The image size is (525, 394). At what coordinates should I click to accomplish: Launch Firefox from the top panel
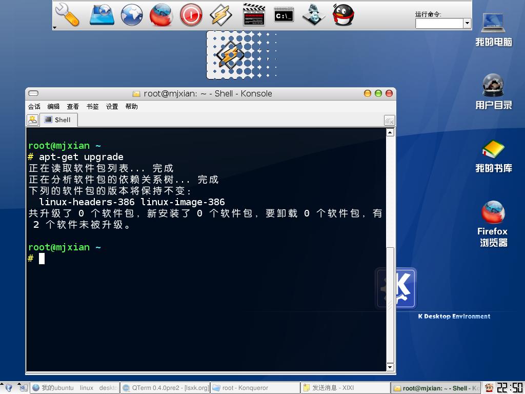pos(161,15)
